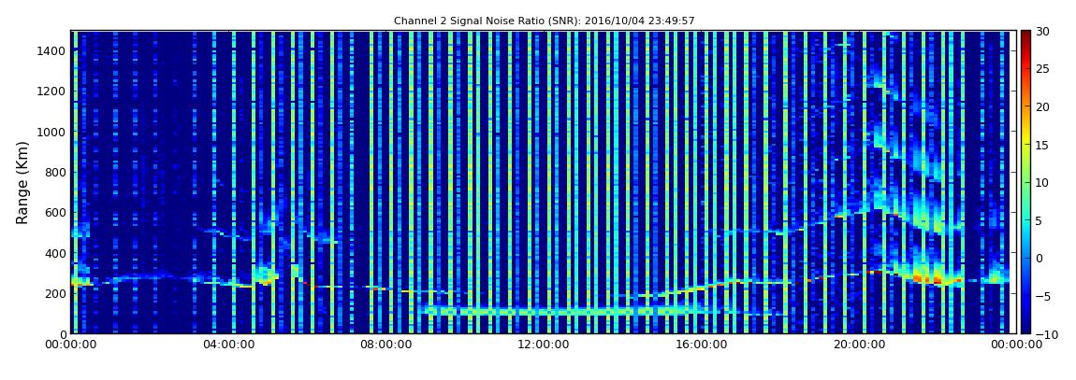This screenshot has width=1076, height=380.
Task: Click inside the SNR range-time heatmap
Action: click(544, 182)
